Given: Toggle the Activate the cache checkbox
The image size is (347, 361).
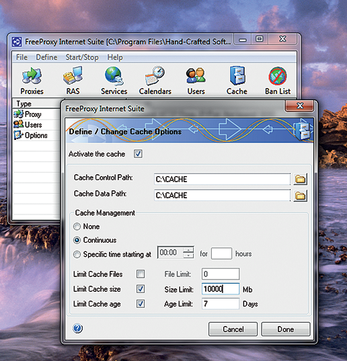Looking at the screenshot, I should click(138, 154).
